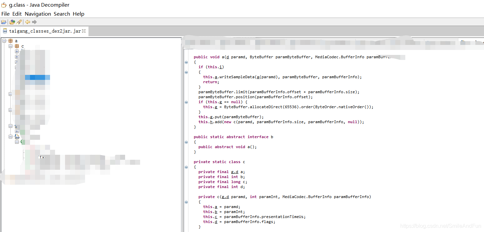The image size is (484, 232).
Task: Follow the b link in this.b = paramInt
Action: [x=216, y=212]
